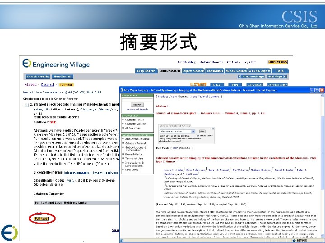
Task: Click the search field in the popup sidebar
Action: pyautogui.click(x=137, y=100)
